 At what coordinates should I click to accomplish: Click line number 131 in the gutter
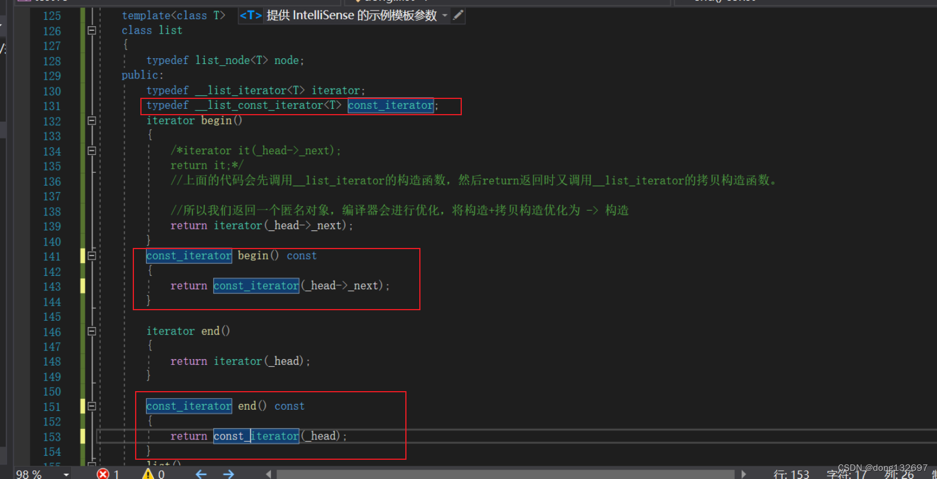pos(52,106)
